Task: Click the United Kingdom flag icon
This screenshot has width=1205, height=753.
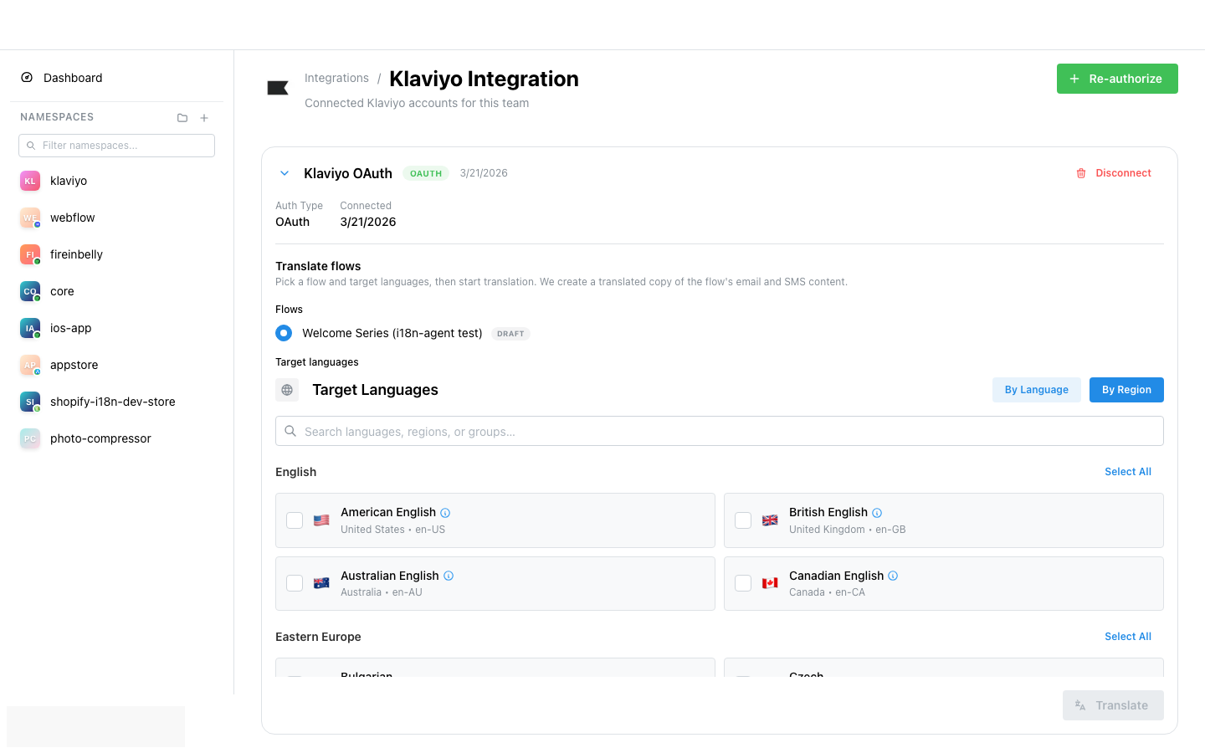Action: (x=770, y=520)
